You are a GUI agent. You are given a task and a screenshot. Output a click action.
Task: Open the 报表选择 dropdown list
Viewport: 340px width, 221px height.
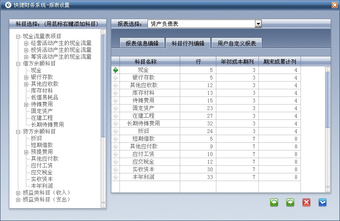click(x=258, y=24)
